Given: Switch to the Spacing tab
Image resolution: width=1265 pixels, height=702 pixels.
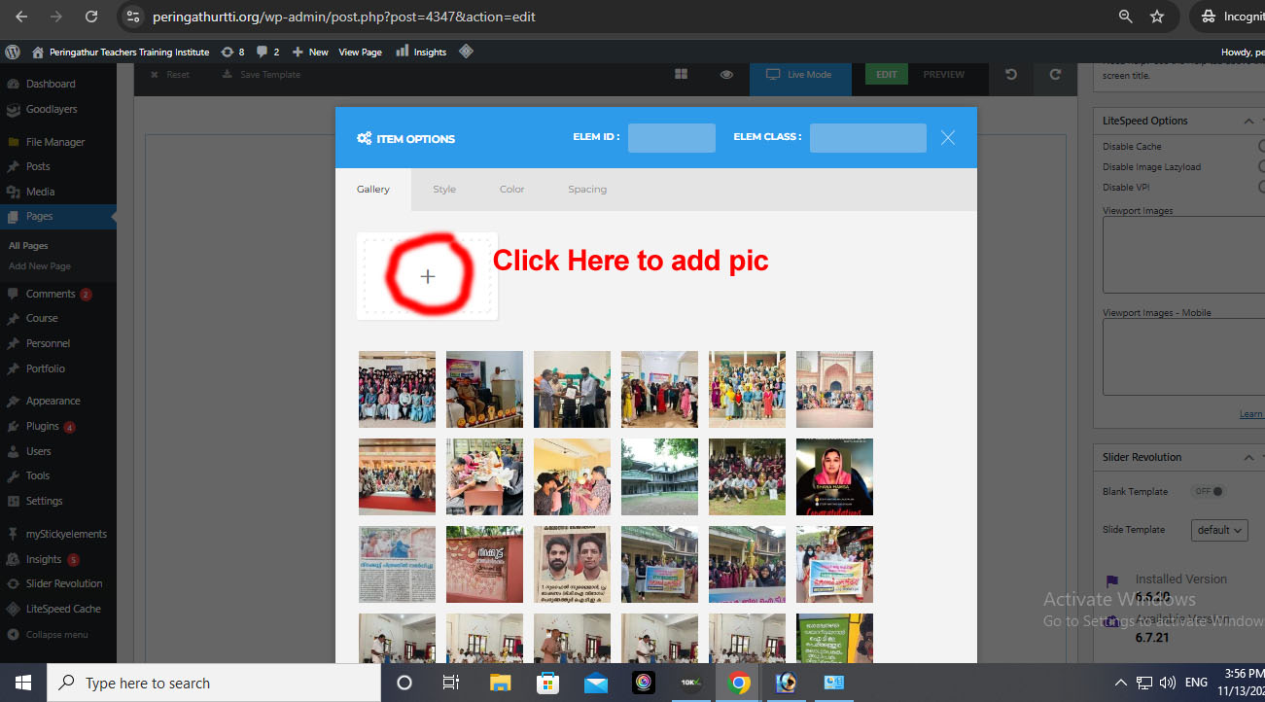Looking at the screenshot, I should pos(587,190).
